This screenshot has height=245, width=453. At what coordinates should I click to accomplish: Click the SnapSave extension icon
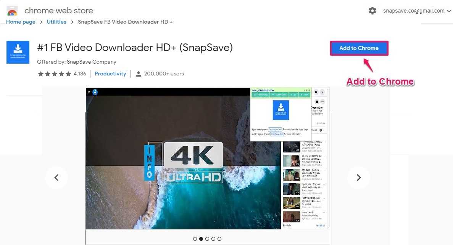coord(18,52)
